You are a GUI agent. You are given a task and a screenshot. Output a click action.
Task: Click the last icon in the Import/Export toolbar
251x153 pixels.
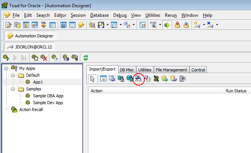(x=183, y=79)
